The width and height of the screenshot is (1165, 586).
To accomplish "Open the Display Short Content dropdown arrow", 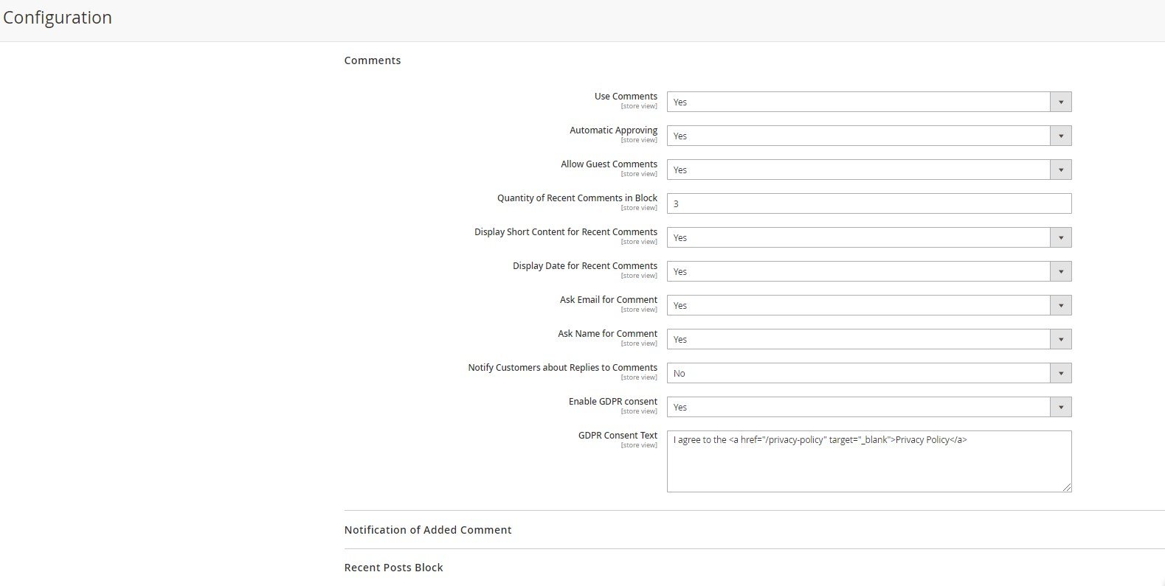I will pyautogui.click(x=1060, y=237).
